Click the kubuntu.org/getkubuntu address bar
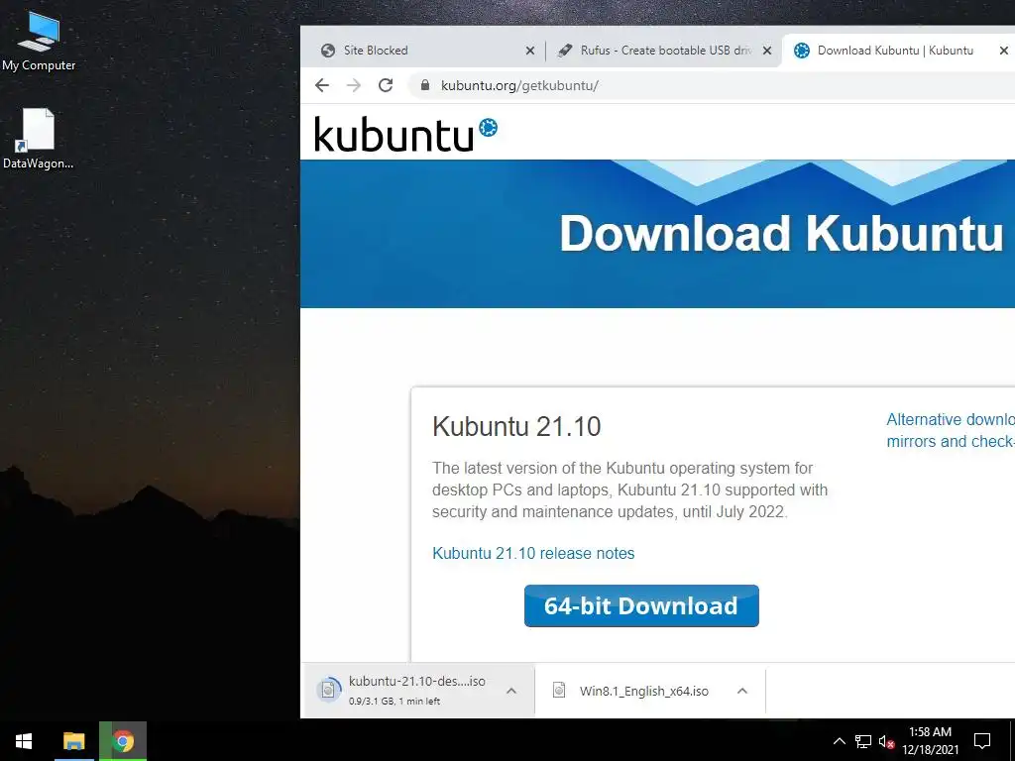 [x=712, y=85]
